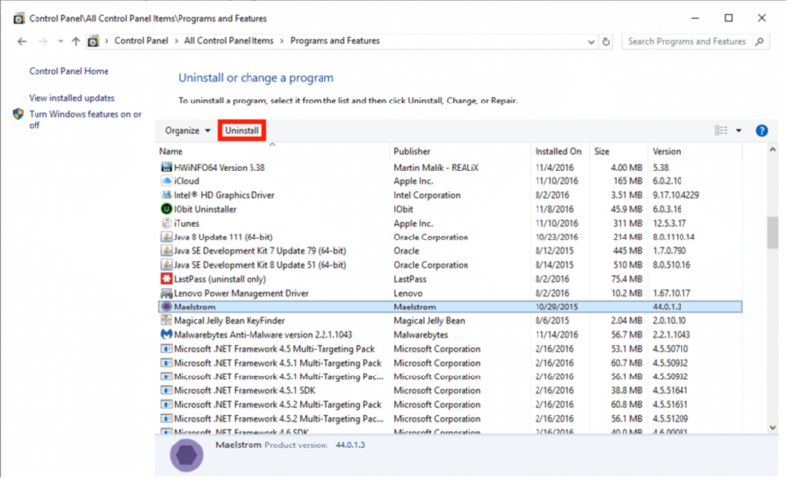Click the Microsoft .NET Framework 4.5.1 SDK icon

point(166,390)
